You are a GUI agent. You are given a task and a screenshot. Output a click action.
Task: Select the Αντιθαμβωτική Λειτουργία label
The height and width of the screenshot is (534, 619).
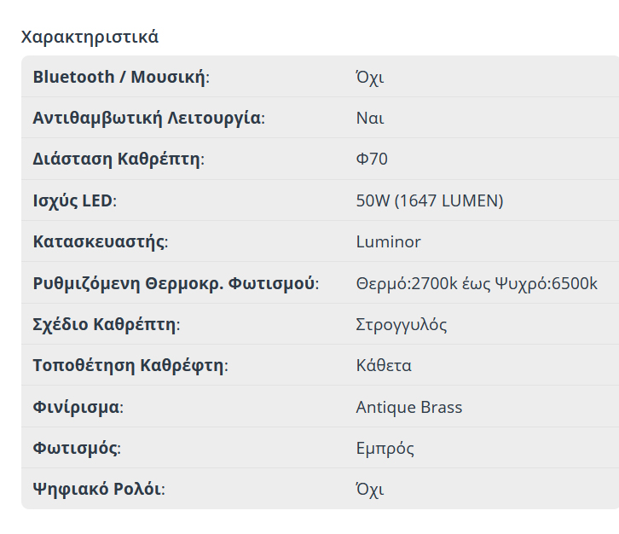[148, 118]
